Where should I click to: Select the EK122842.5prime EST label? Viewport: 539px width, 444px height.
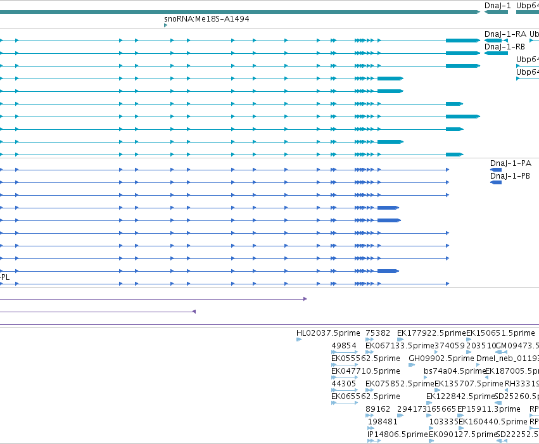click(x=460, y=396)
